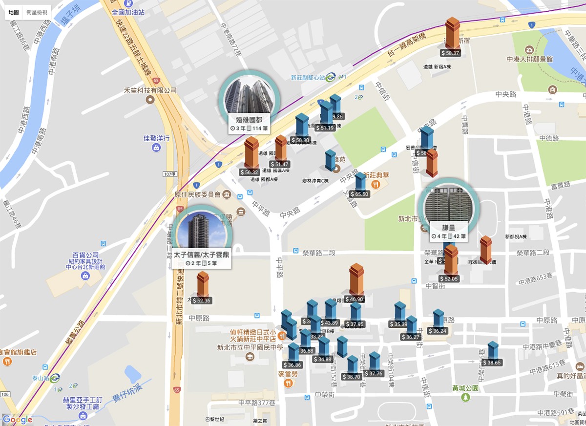Open the Google logo link
586x426 pixels.
[18, 420]
